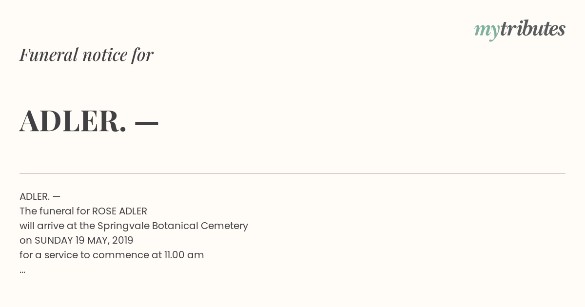585x307 pixels.
Task: Click the '2019' year text
Action: coord(122,240)
